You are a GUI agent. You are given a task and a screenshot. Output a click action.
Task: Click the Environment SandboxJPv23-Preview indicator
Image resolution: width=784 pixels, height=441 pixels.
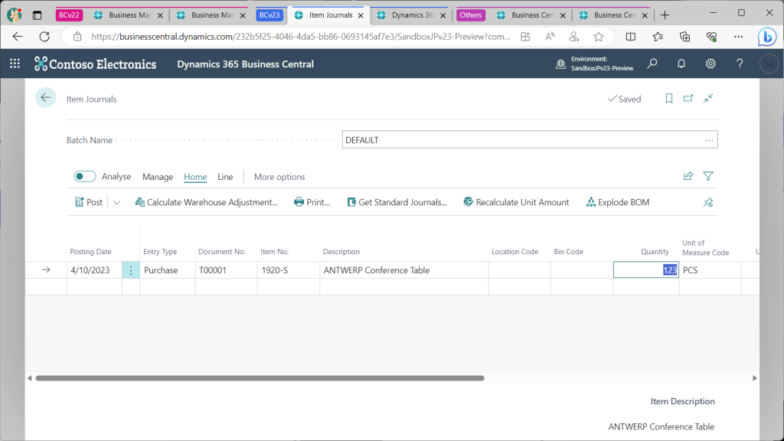594,64
